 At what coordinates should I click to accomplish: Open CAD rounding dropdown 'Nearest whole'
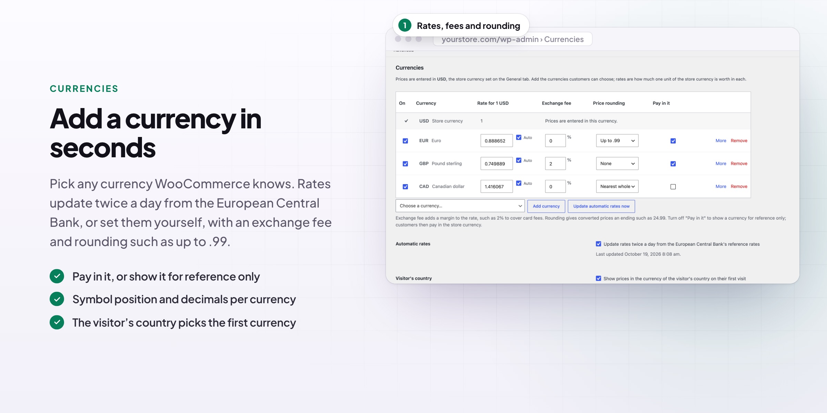click(617, 186)
